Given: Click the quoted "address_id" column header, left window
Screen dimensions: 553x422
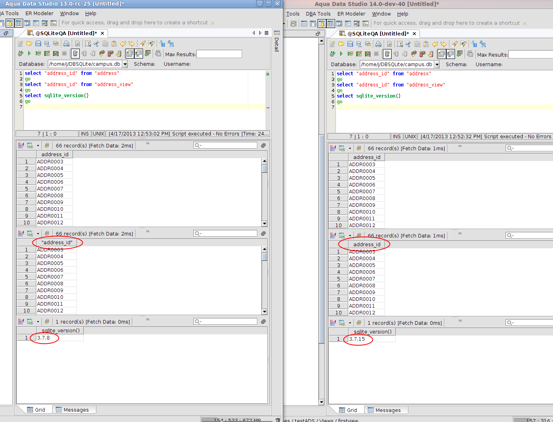Looking at the screenshot, I should [57, 242].
